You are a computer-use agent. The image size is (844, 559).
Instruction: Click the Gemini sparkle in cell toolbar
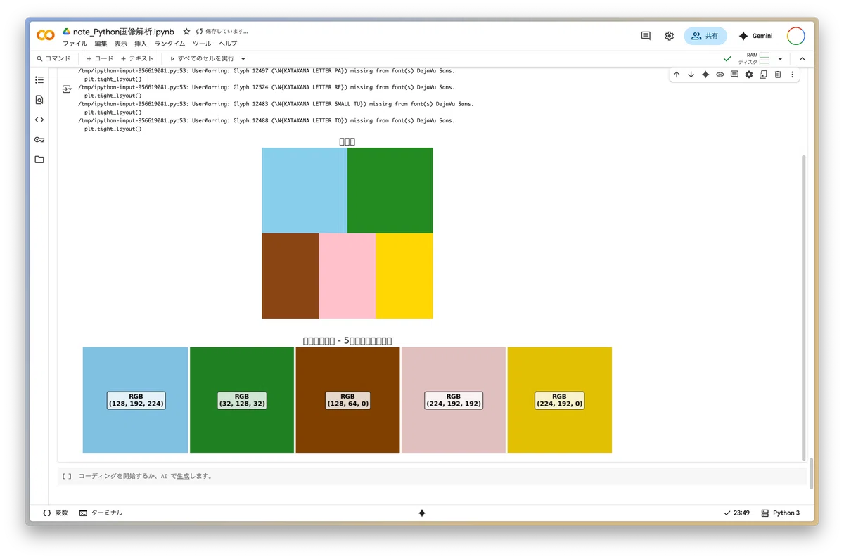[x=705, y=75]
